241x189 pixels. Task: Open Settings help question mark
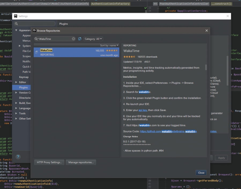pyautogui.click(x=18, y=157)
